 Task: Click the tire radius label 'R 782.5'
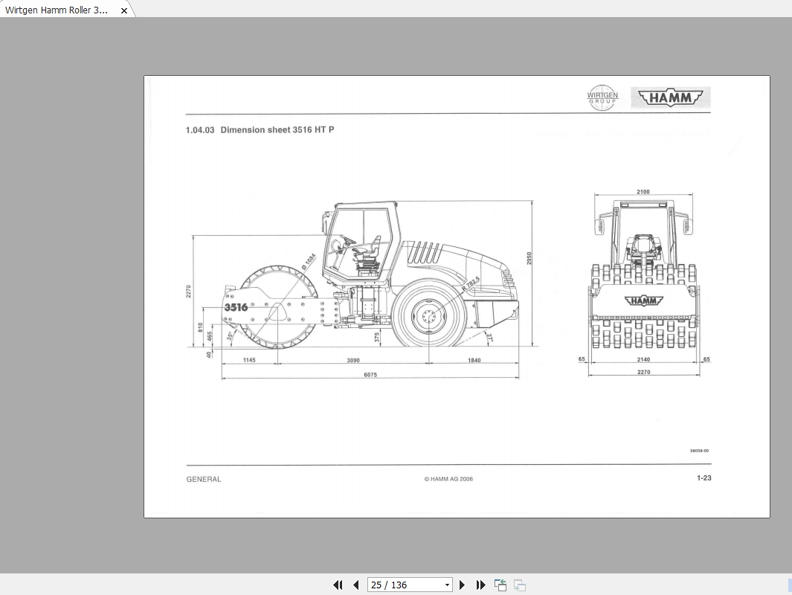[470, 284]
